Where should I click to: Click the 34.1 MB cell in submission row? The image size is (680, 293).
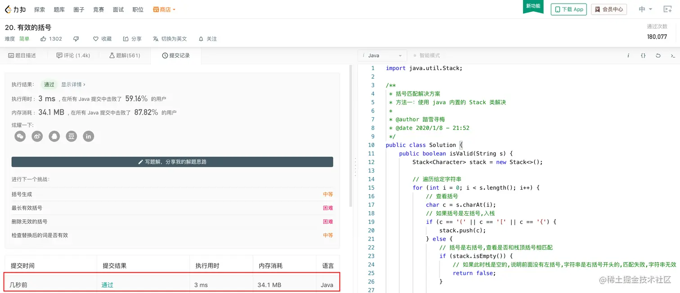[x=269, y=285]
